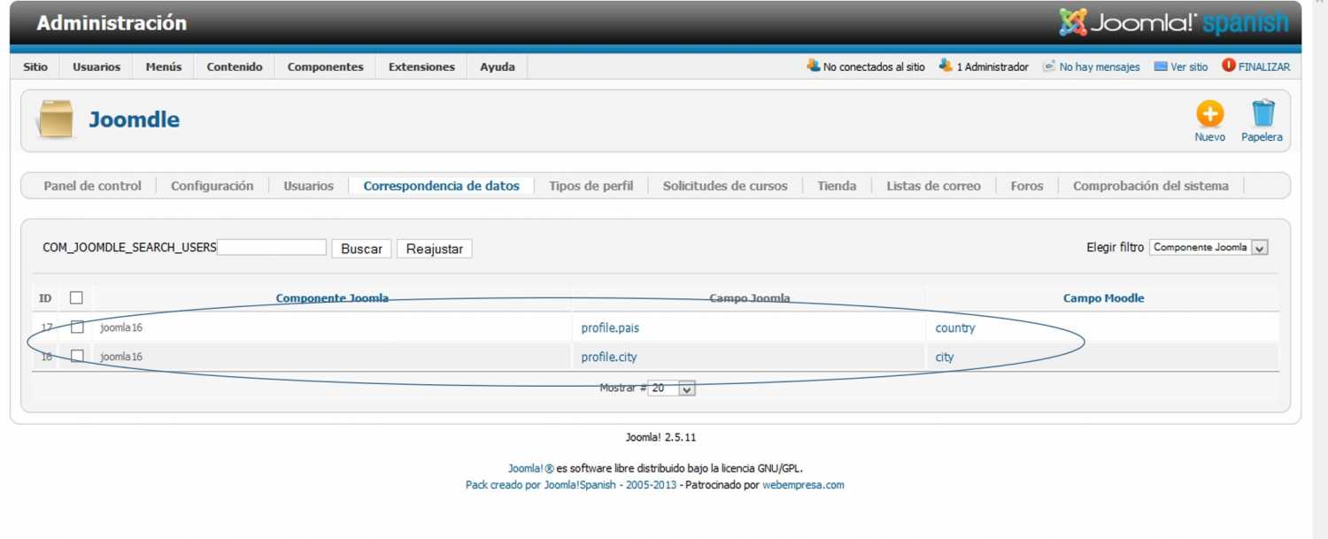Check the box for profile.city row
This screenshot has height=539, width=1328.
pos(77,357)
